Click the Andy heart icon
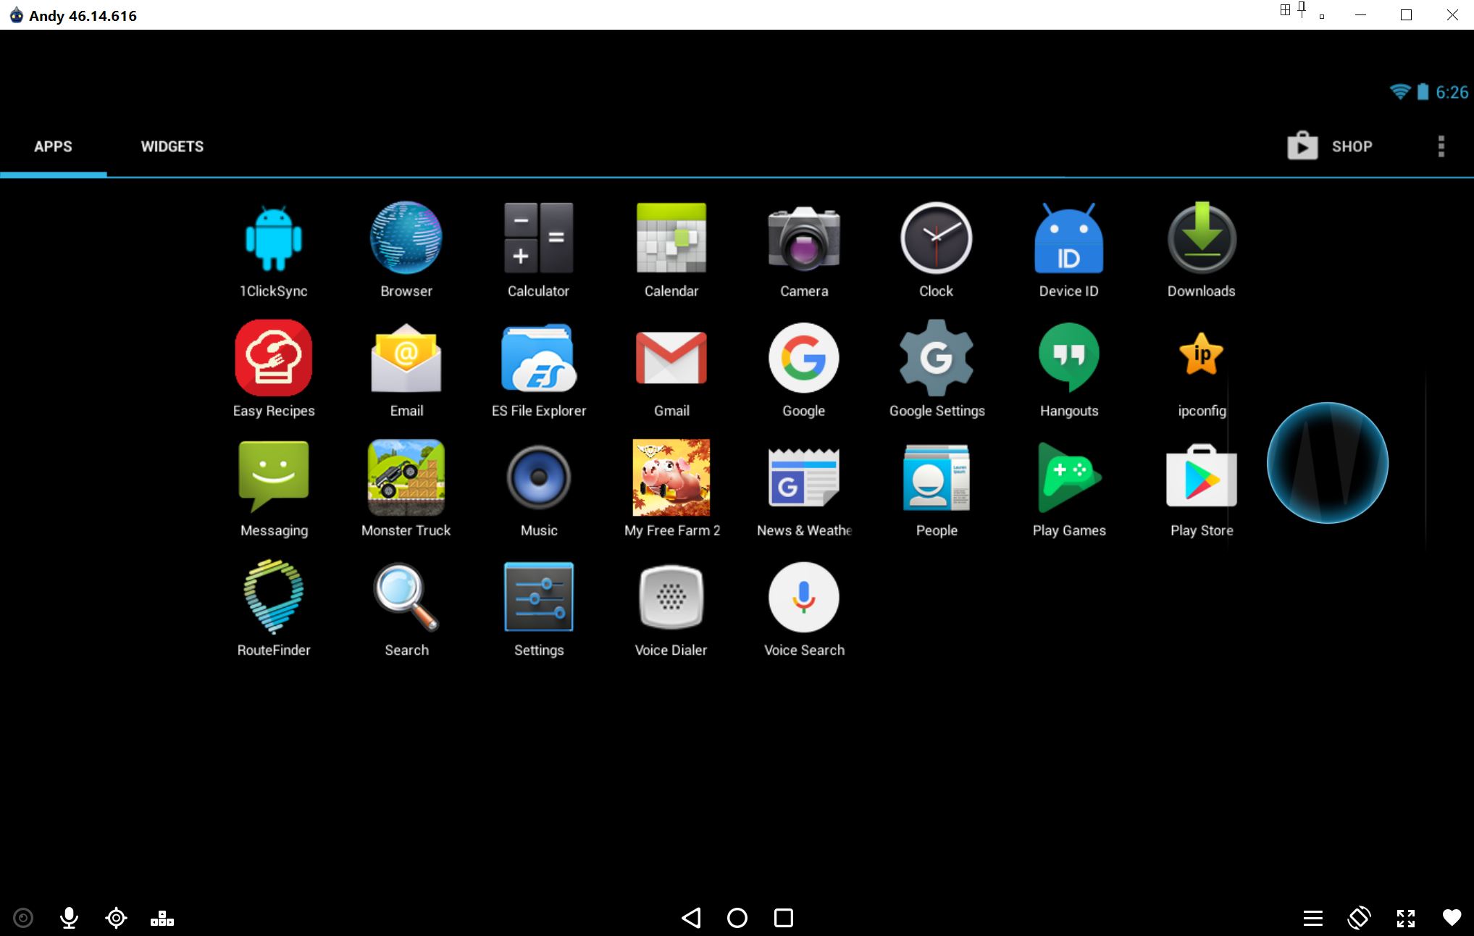The height and width of the screenshot is (936, 1474). click(1452, 918)
